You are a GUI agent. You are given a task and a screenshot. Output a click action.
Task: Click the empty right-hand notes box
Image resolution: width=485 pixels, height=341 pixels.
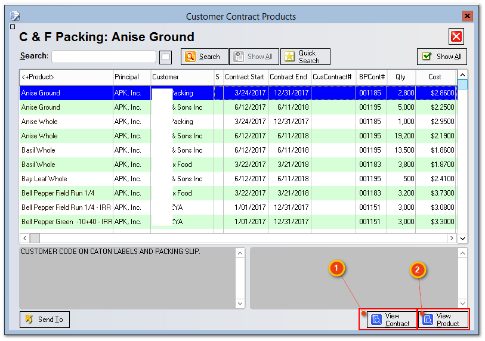(354, 278)
